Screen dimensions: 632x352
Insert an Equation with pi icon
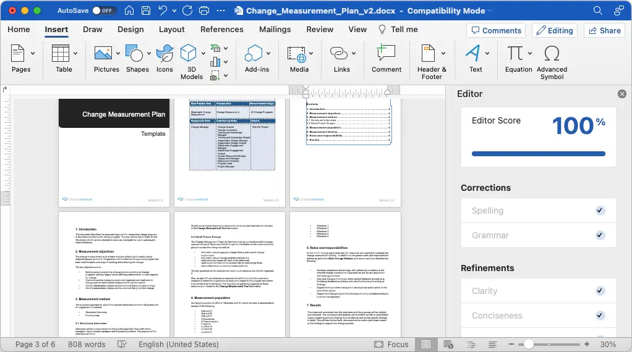(x=516, y=53)
